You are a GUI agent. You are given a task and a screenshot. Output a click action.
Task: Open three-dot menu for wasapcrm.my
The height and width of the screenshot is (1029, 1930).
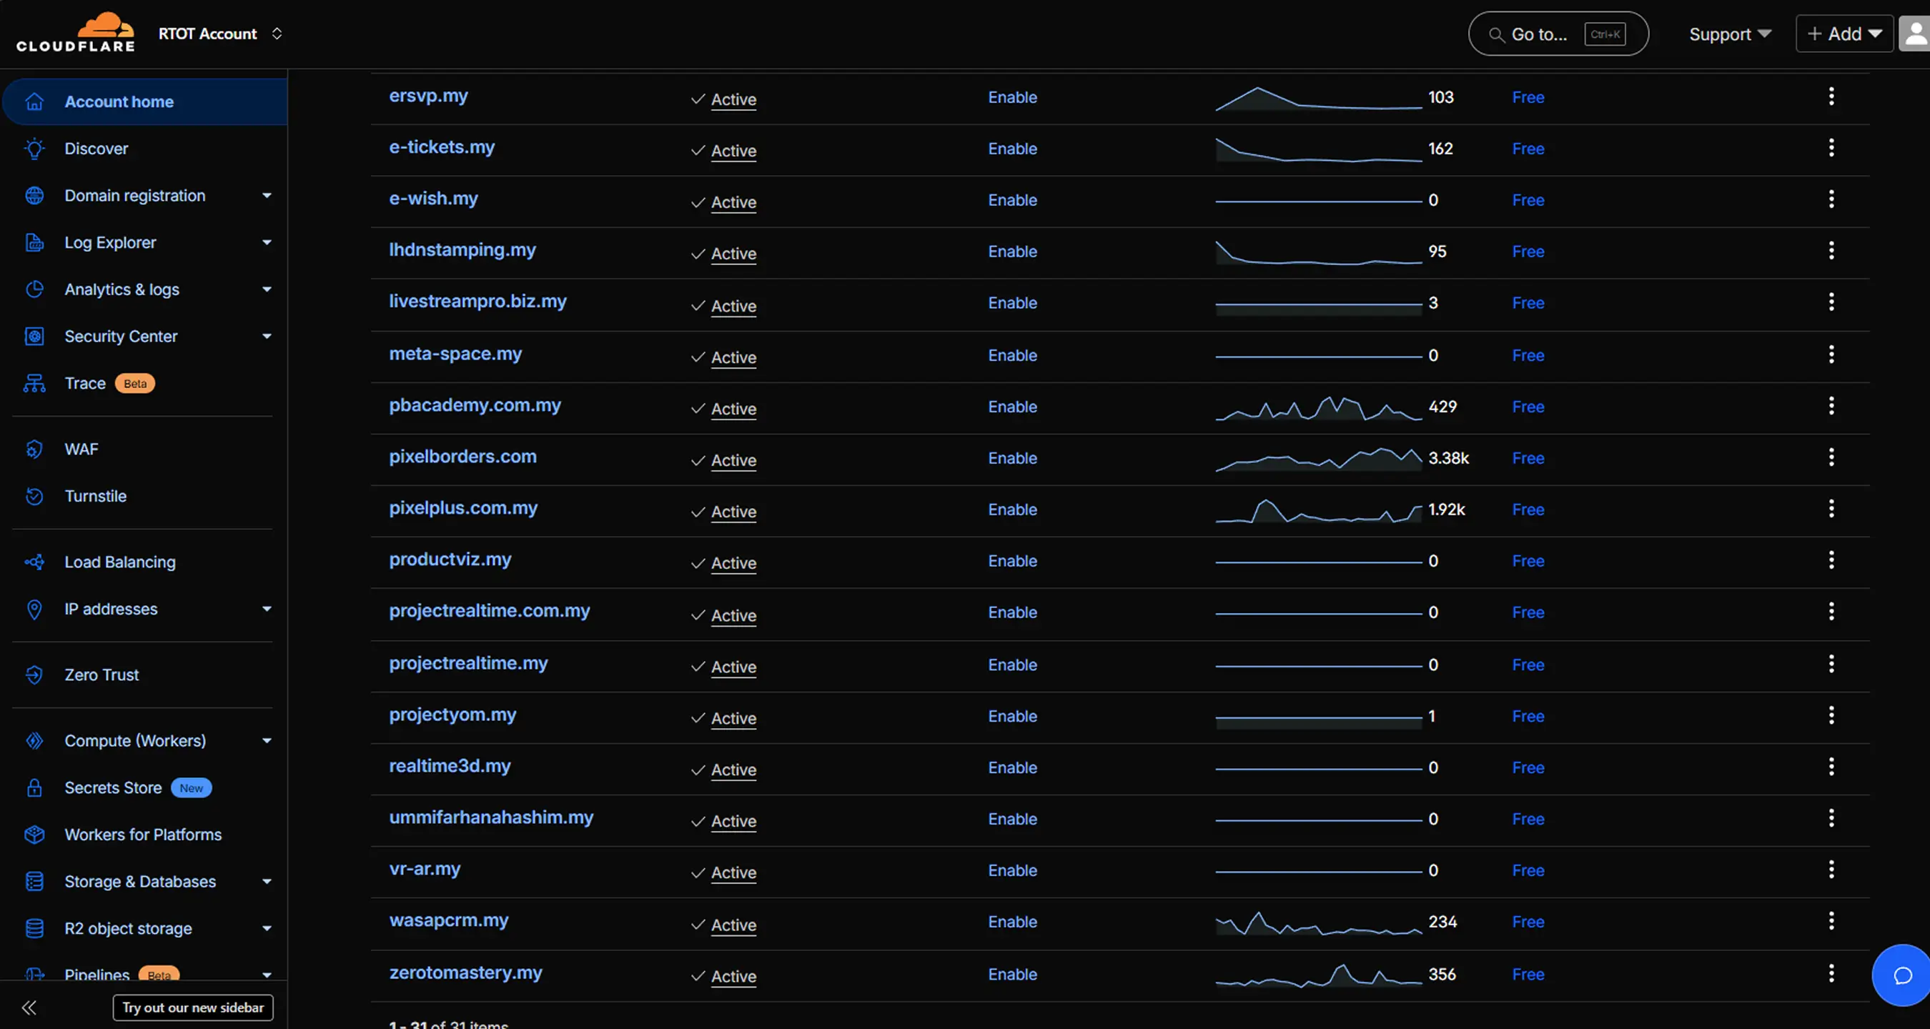[x=1831, y=921]
